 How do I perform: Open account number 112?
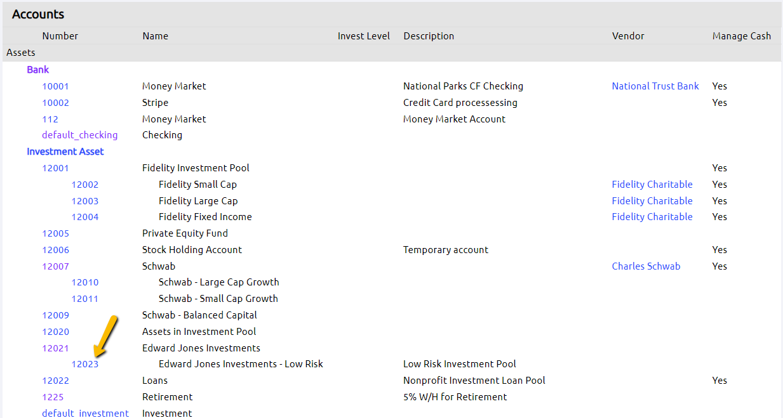(x=50, y=119)
